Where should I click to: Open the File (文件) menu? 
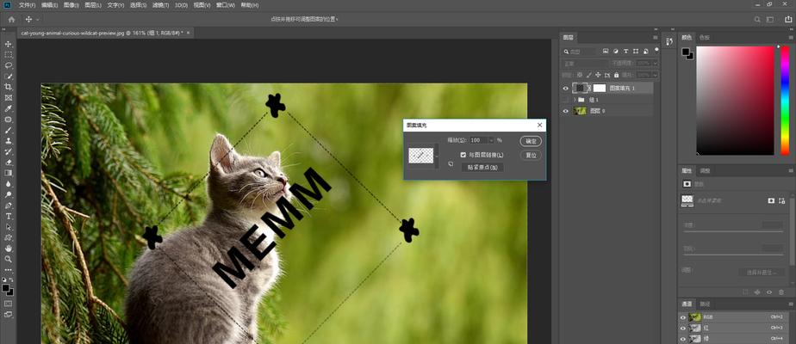pos(27,5)
